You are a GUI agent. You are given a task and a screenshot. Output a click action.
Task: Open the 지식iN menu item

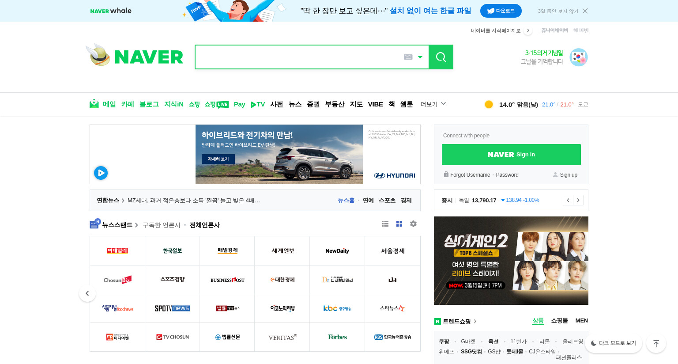click(174, 104)
